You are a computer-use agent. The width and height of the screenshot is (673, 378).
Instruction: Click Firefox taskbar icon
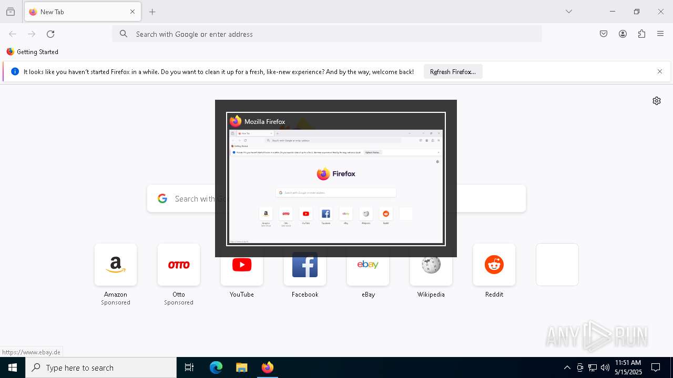[x=267, y=367]
